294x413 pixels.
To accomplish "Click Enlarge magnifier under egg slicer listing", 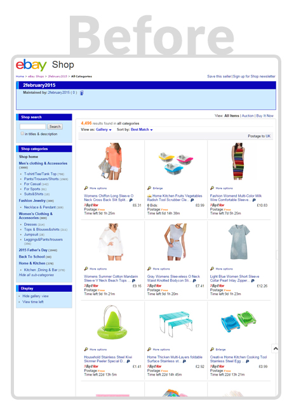I will (212, 350).
